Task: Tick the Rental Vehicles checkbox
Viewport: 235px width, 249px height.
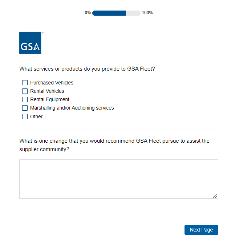Action: 25,91
